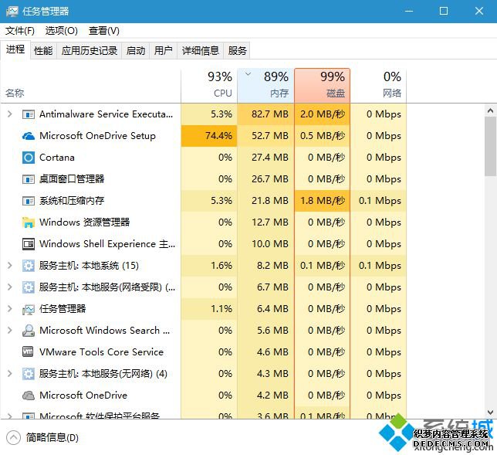Screen dimensions: 497x455
Task: Collapse to 简略信息(D) view with arrow
Action: coord(13,438)
